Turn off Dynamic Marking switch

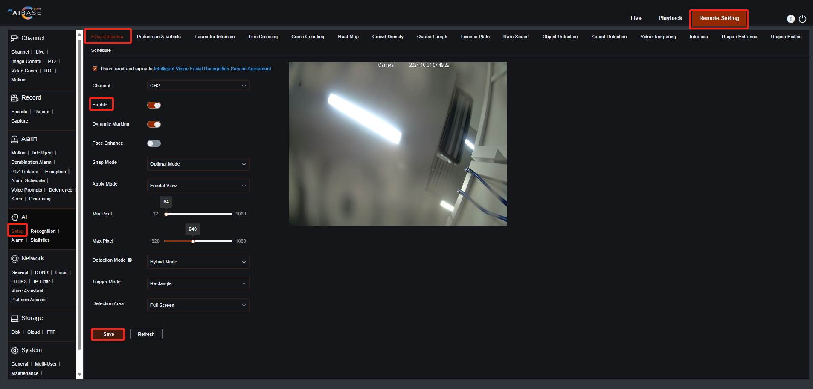click(154, 124)
